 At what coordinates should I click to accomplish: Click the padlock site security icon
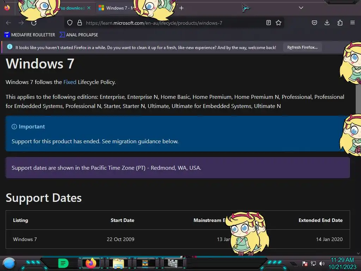coord(80,23)
